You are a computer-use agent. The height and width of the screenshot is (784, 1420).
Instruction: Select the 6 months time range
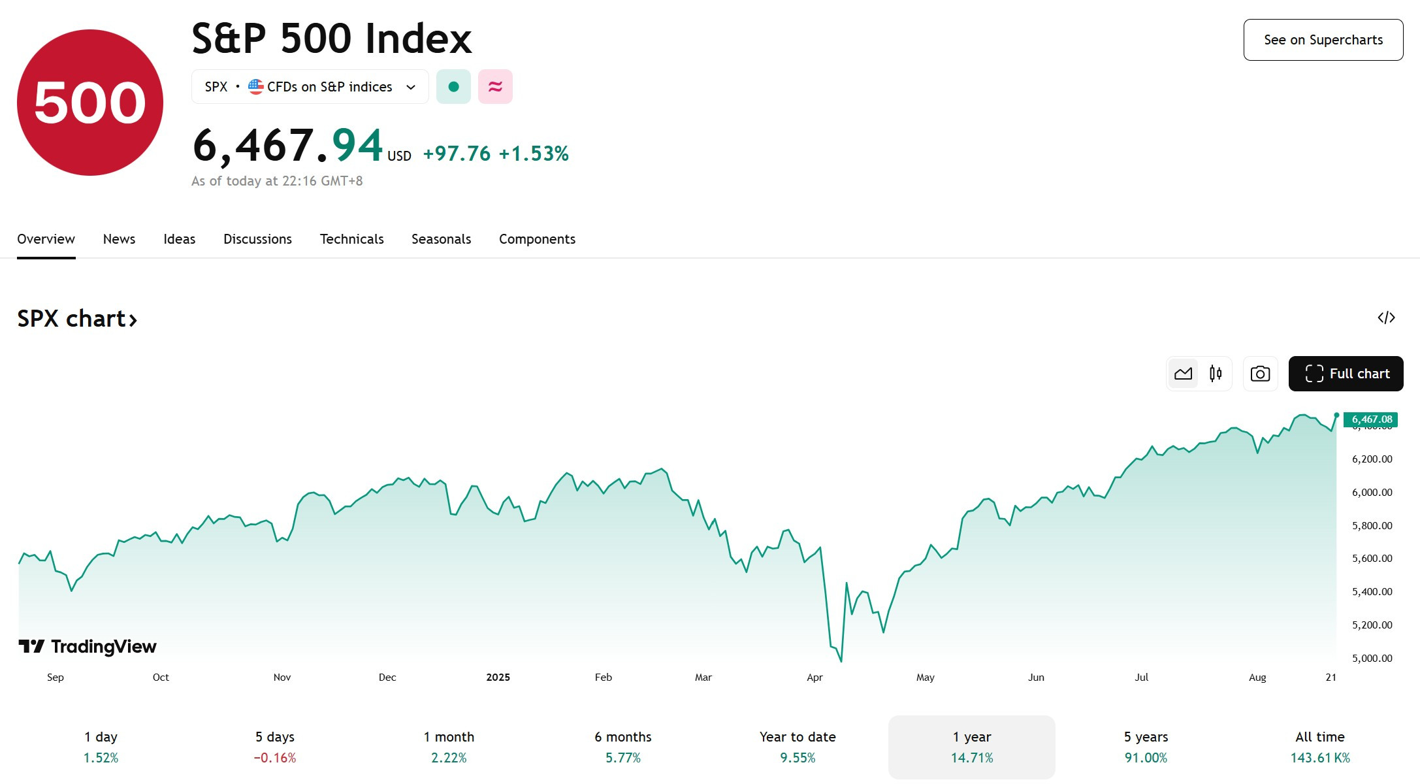623,747
